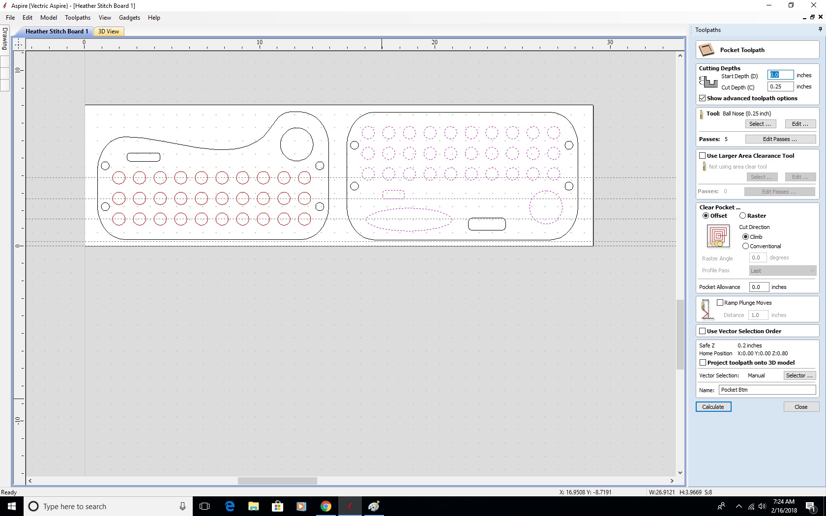Click the canvas scroll right arrow
Image resolution: width=826 pixels, height=516 pixels.
click(672, 481)
